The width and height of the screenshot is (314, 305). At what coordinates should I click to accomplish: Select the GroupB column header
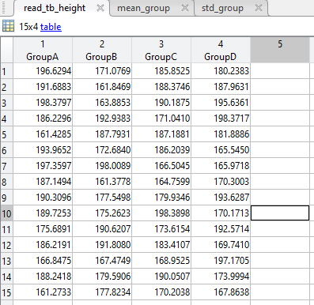point(102,50)
